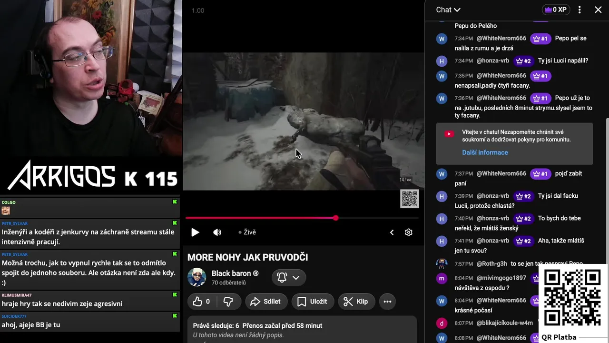Image resolution: width=609 pixels, height=343 pixels.
Task: Open the Další informace link
Action: point(485,152)
